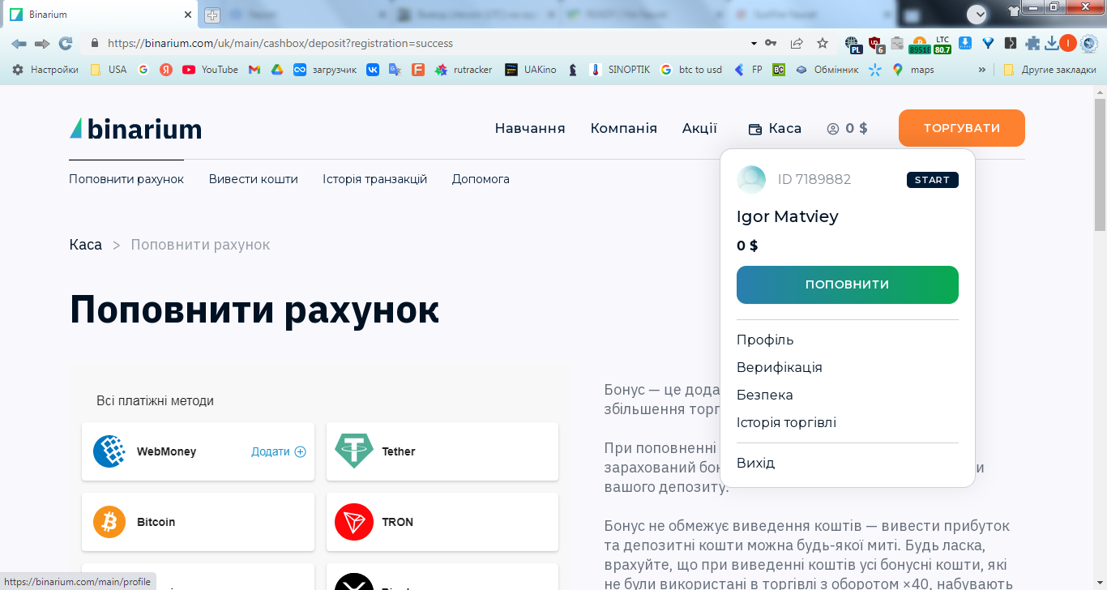The image size is (1107, 590).
Task: Open the Google Translate bookmark
Action: pos(395,70)
